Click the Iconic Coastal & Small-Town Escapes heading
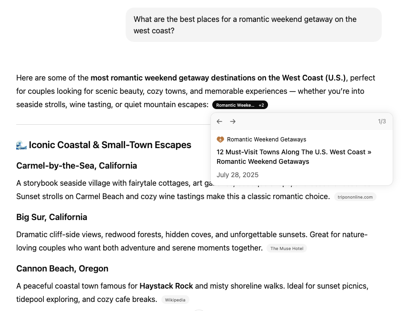This screenshot has height=311, width=406. click(x=110, y=145)
